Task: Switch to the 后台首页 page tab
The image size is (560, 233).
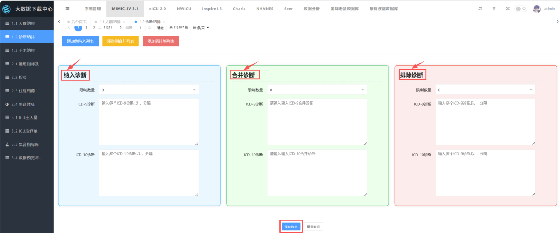Action: tap(76, 22)
